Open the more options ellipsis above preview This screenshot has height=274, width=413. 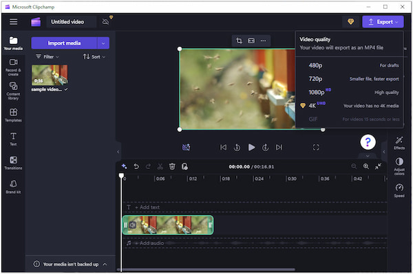[x=263, y=41]
